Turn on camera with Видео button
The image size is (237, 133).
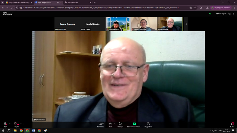(16, 124)
